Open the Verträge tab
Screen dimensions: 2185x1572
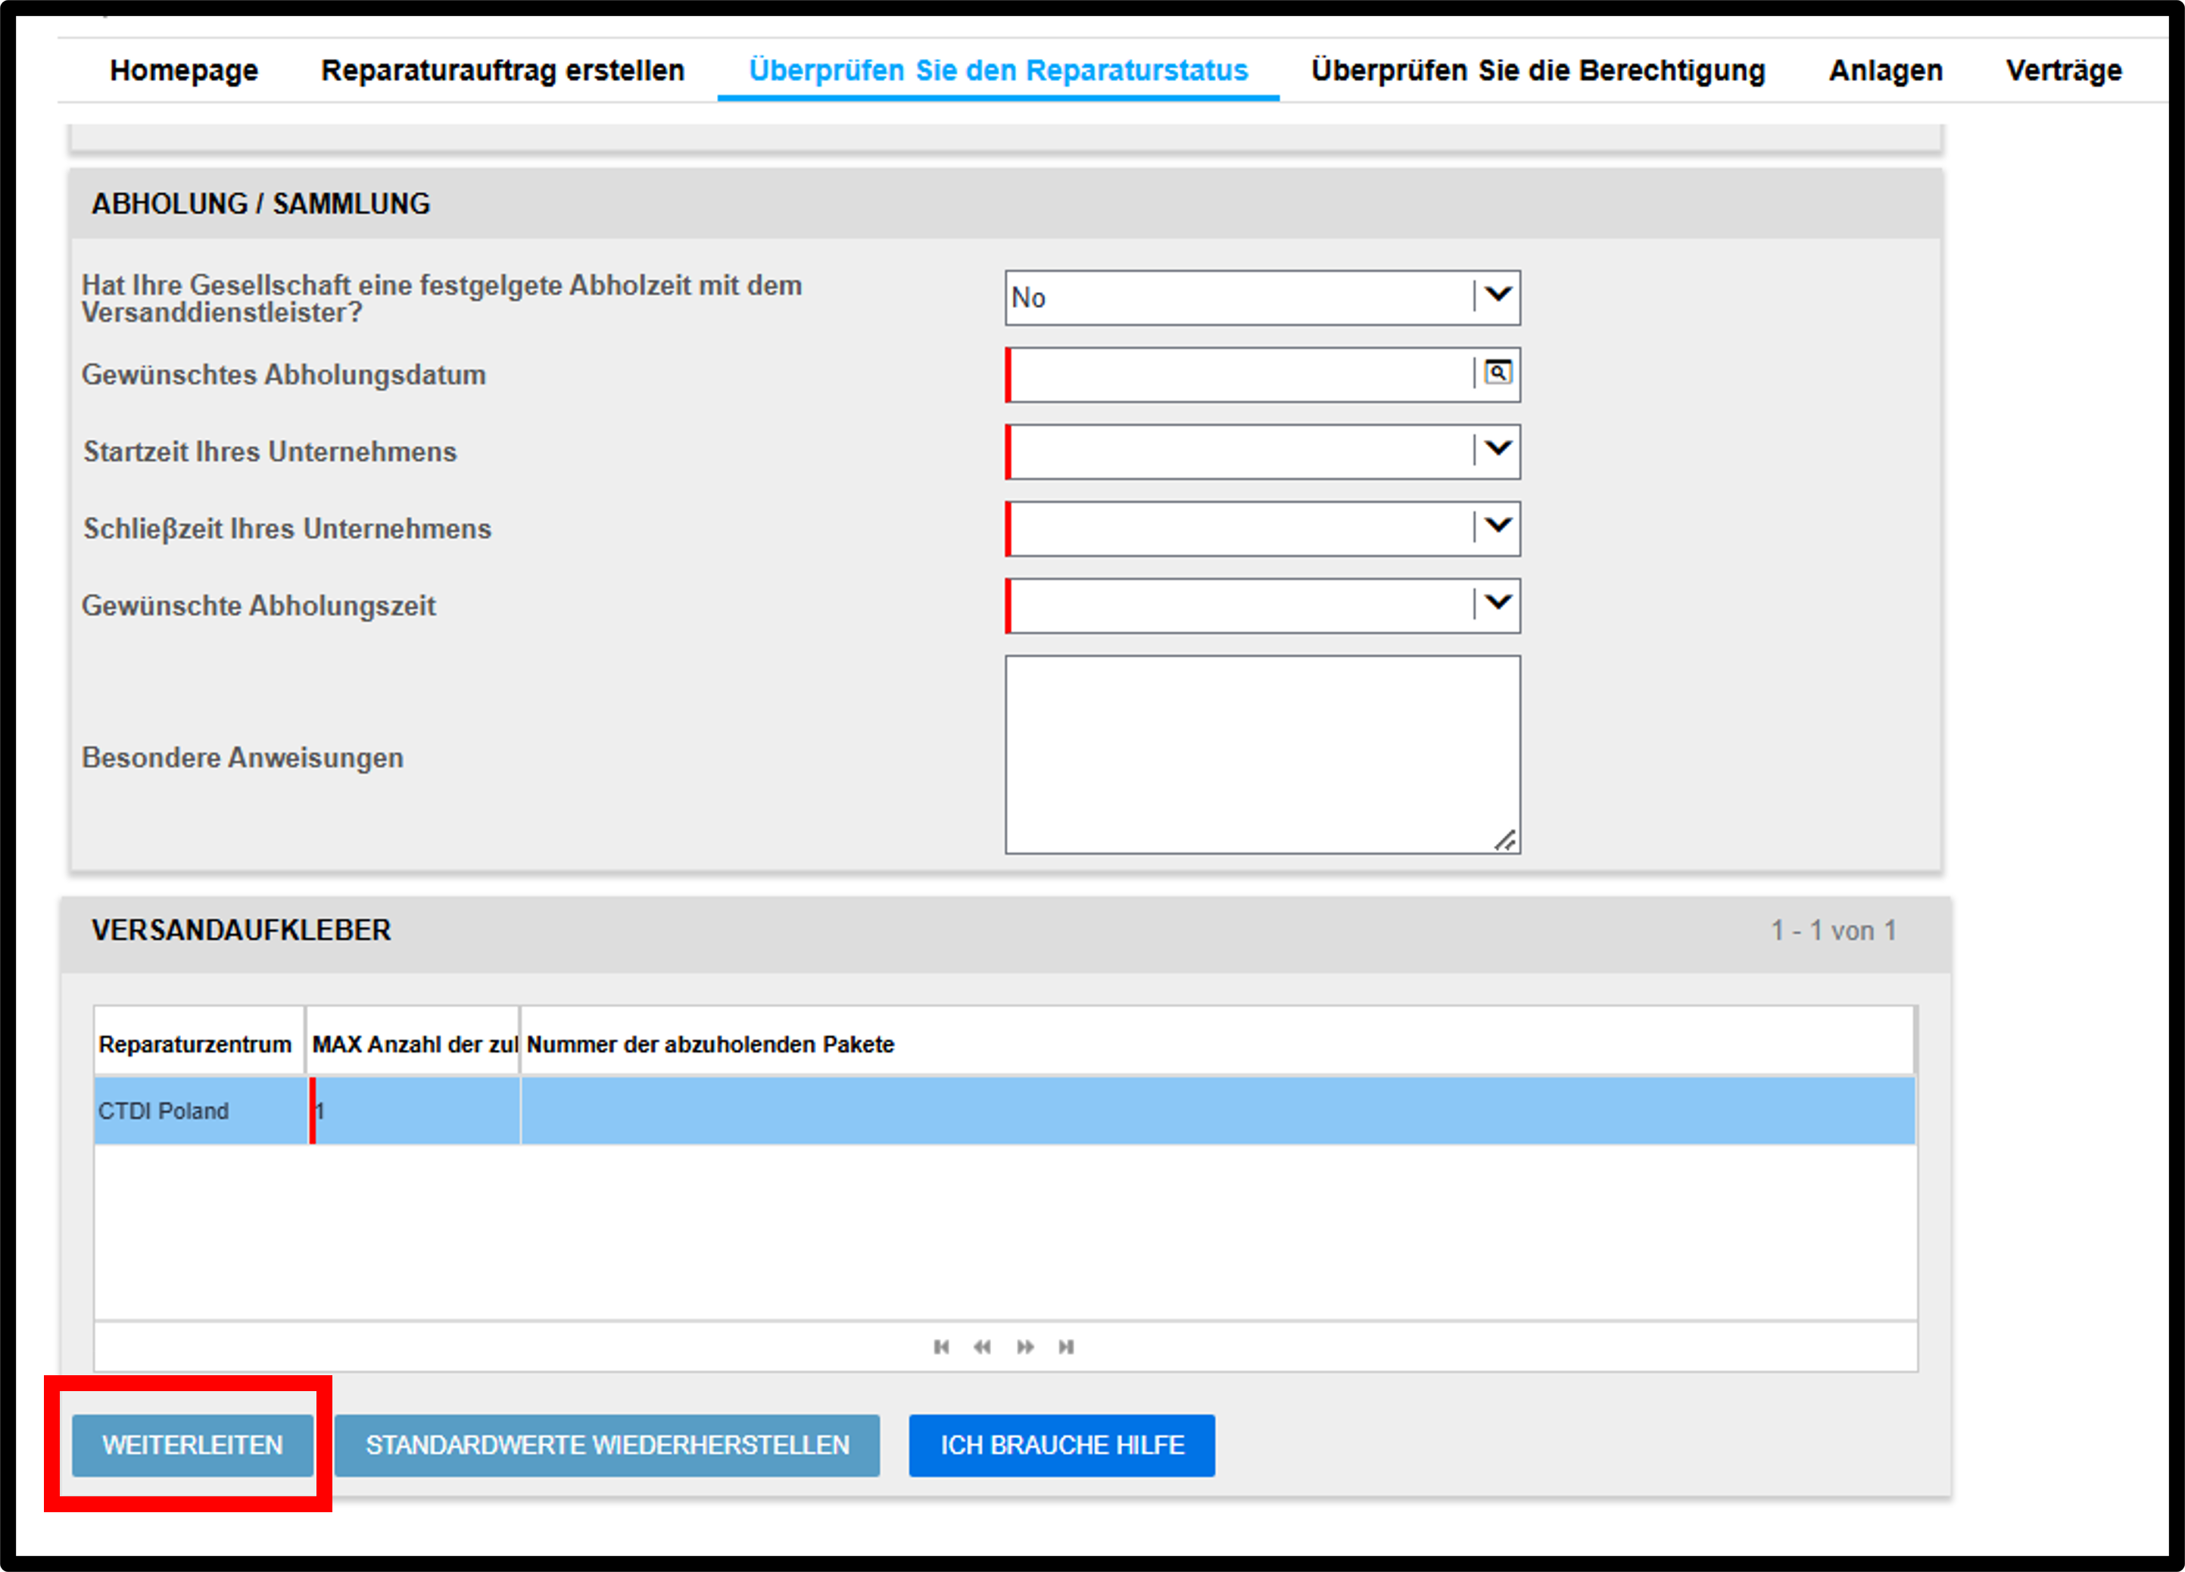[2064, 70]
